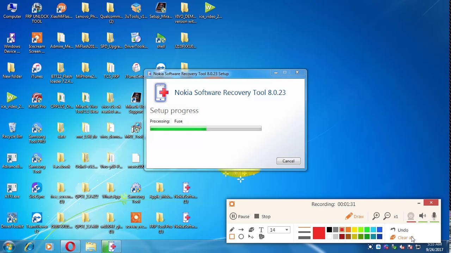
Task: Select the Computer desktop icon
Action: point(12,11)
